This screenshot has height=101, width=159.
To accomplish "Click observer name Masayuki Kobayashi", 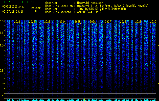I will [91, 3].
